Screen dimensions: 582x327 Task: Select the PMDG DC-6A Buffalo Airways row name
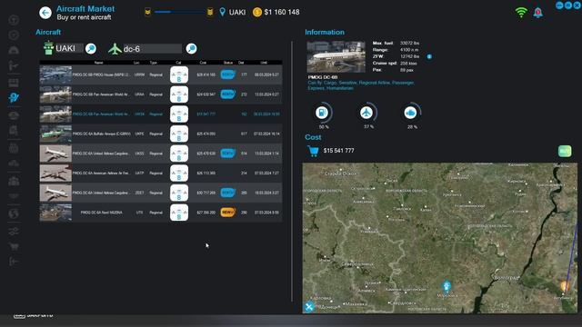101,134
